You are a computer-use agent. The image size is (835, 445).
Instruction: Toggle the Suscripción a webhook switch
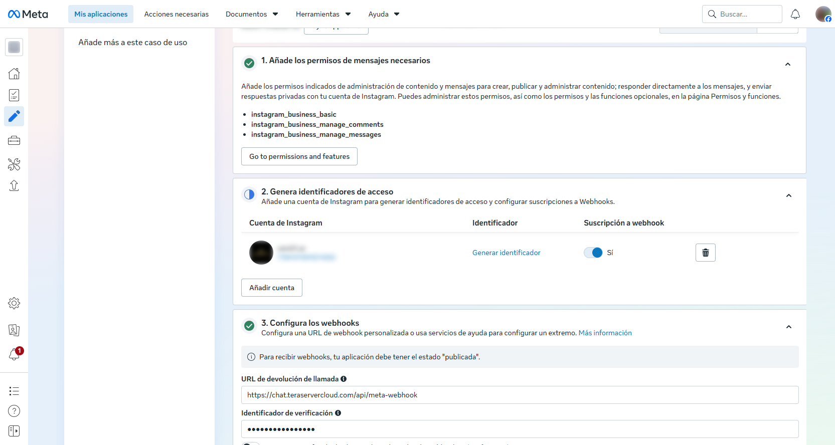[x=593, y=253]
